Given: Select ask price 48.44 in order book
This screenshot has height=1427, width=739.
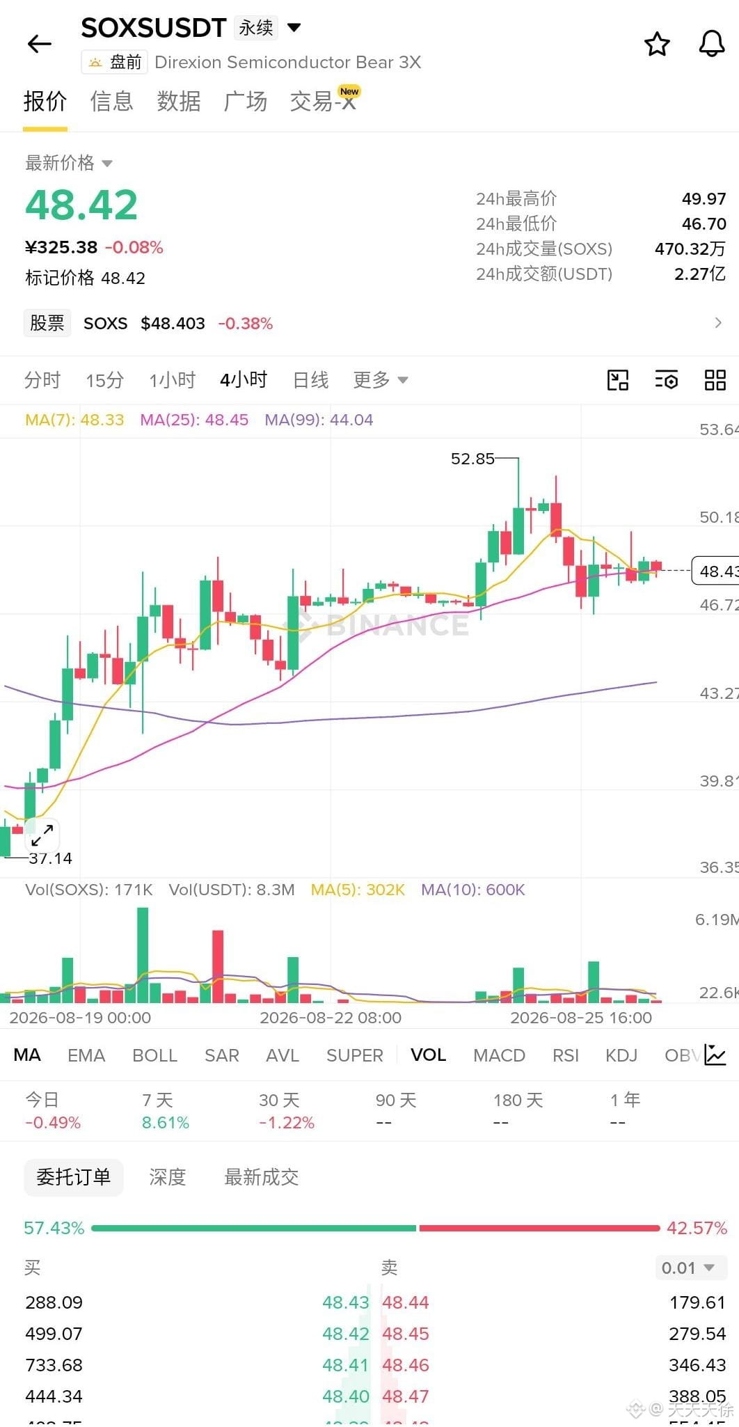Looking at the screenshot, I should 406,1302.
